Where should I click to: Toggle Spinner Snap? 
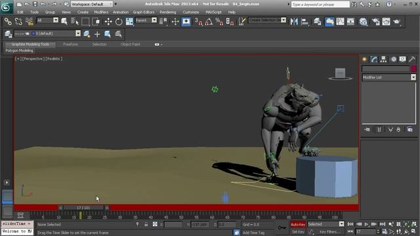click(x=230, y=22)
